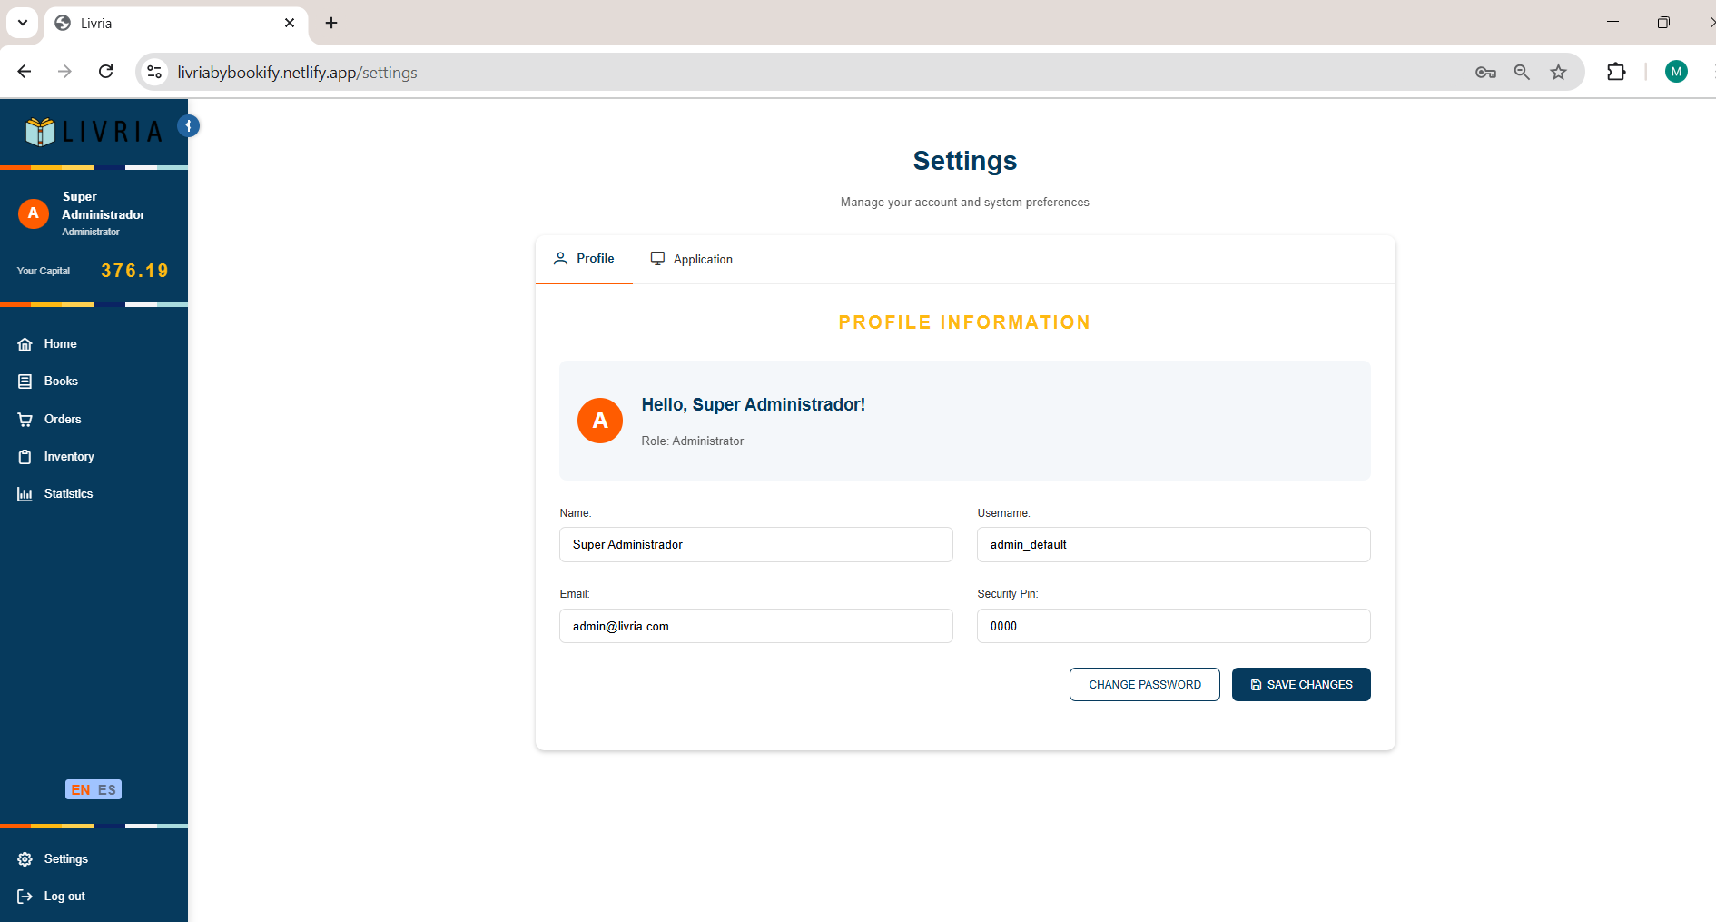View the Statistics page
The image size is (1716, 922).
click(x=68, y=493)
